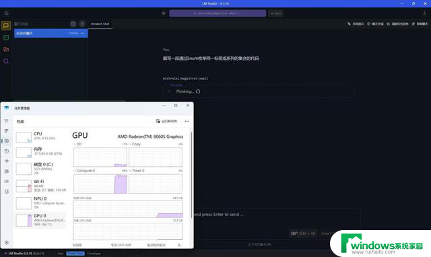The image size is (431, 257).
Task: Open My Models red folder icon in sidebar
Action: (x=6, y=49)
